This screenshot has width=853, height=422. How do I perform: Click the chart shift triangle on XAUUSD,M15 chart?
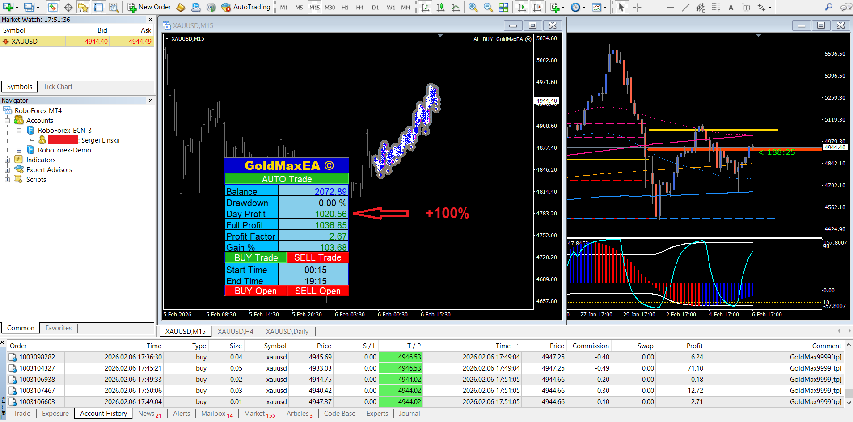(x=440, y=36)
